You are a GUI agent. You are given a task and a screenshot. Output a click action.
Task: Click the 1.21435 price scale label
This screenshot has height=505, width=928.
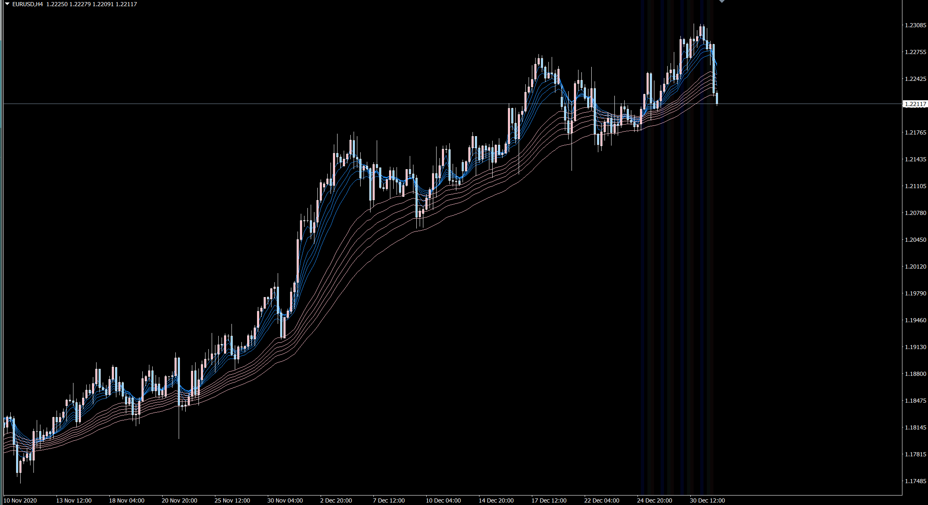915,159
